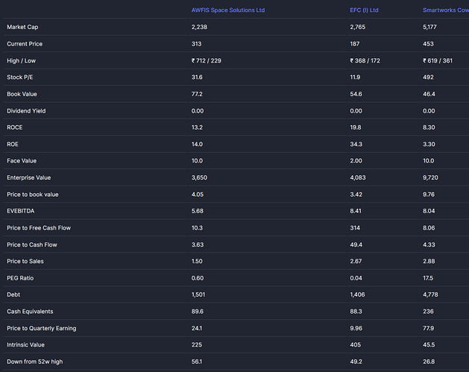Click AWFIS Stock P/E value 31.6
The image size is (469, 372).
pos(197,77)
